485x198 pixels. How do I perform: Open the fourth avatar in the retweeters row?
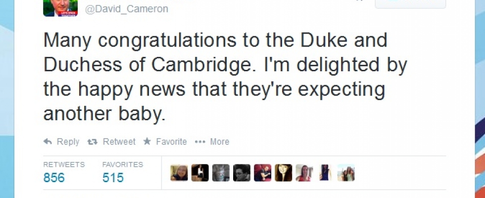[x=242, y=173]
